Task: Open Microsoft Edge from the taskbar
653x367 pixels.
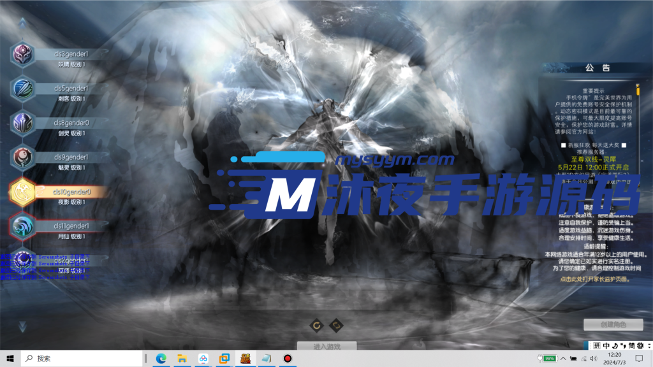Action: click(x=161, y=359)
